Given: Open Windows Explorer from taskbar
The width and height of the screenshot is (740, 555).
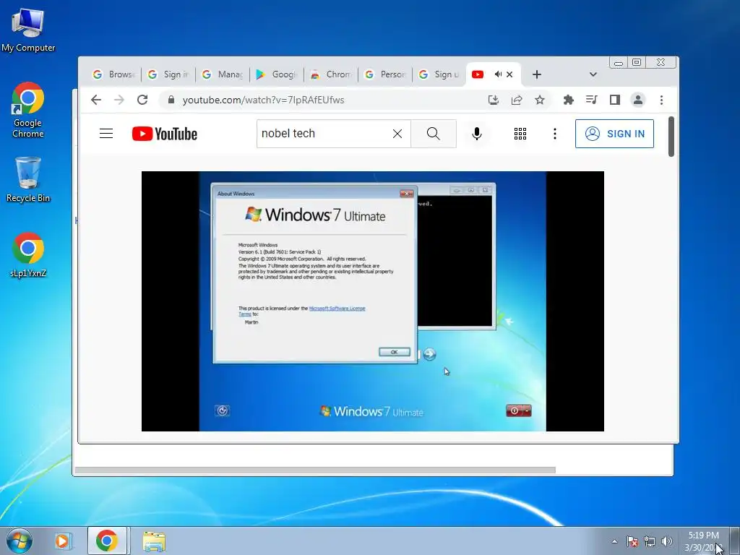Looking at the screenshot, I should point(154,541).
